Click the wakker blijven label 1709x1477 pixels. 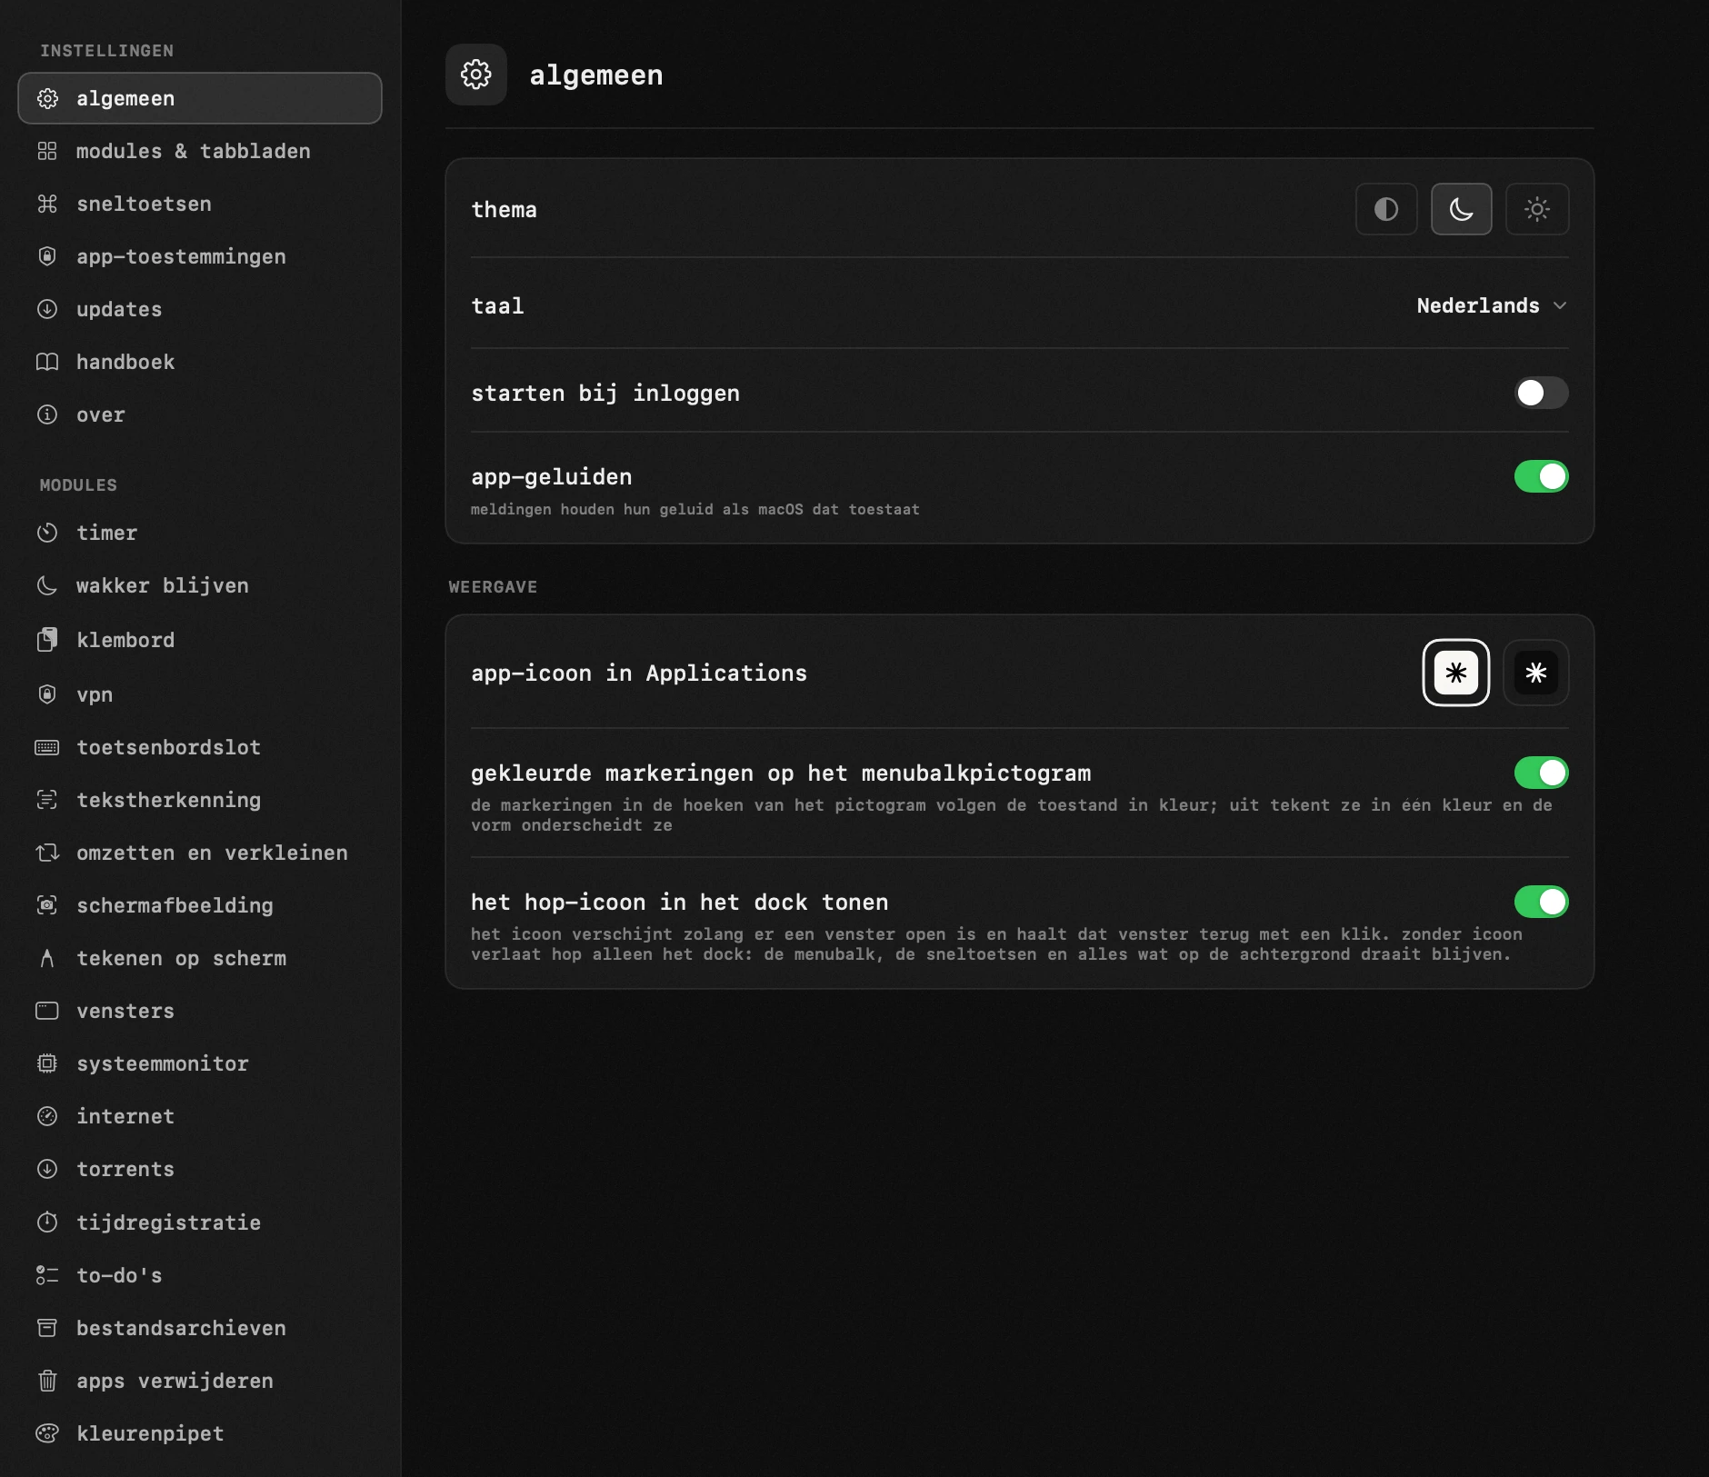point(163,586)
